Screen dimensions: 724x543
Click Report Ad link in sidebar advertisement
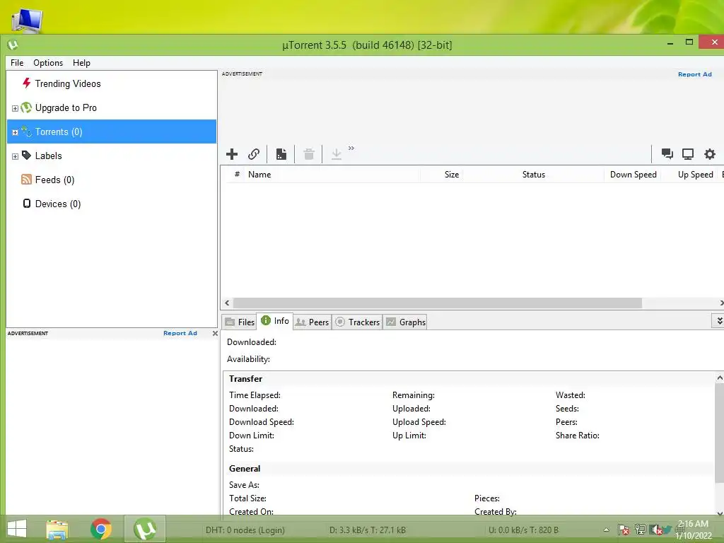coord(180,333)
